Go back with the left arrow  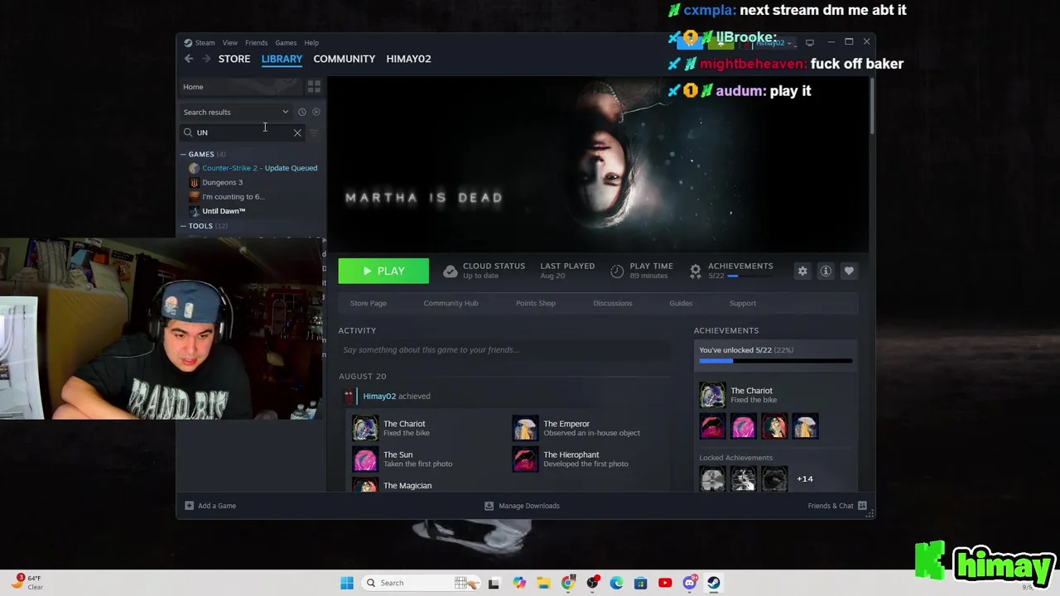click(189, 59)
